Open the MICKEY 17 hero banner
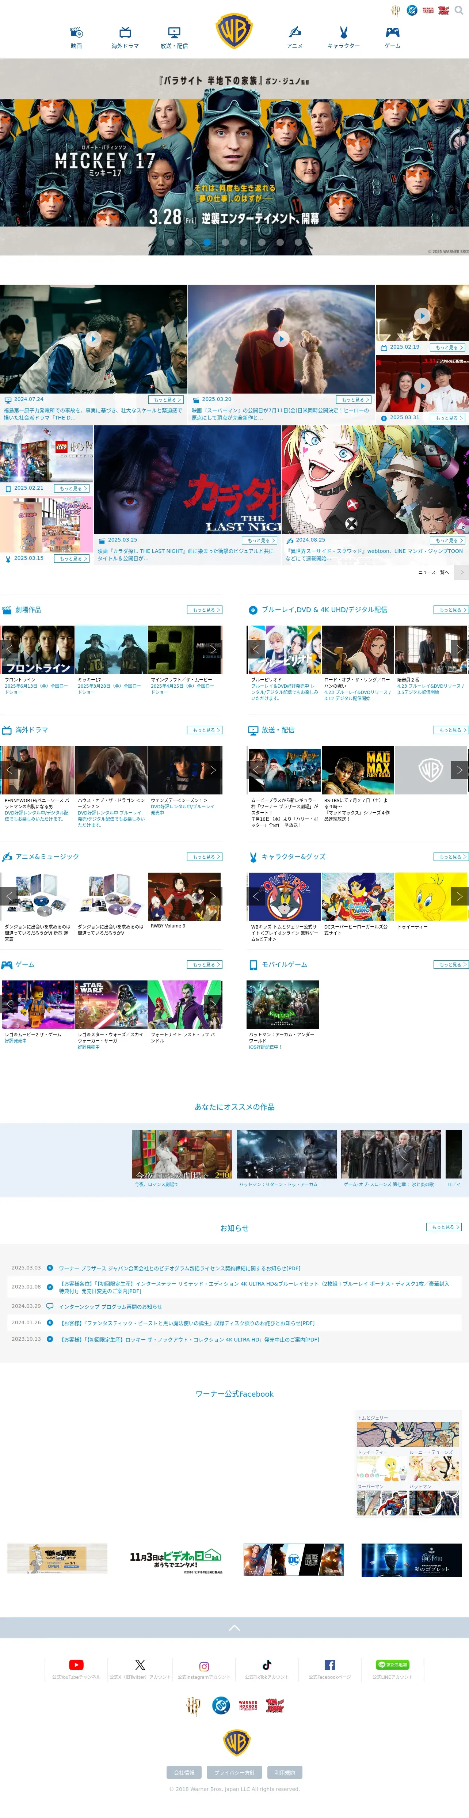The width and height of the screenshot is (469, 1818). click(234, 157)
